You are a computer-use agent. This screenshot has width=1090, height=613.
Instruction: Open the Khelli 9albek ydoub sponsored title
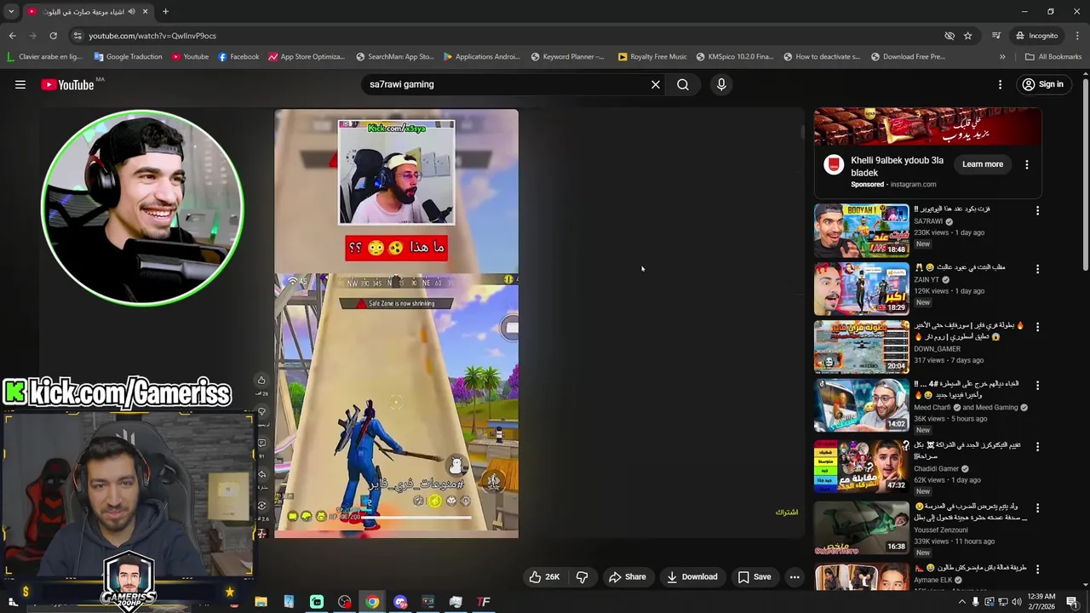tap(897, 166)
